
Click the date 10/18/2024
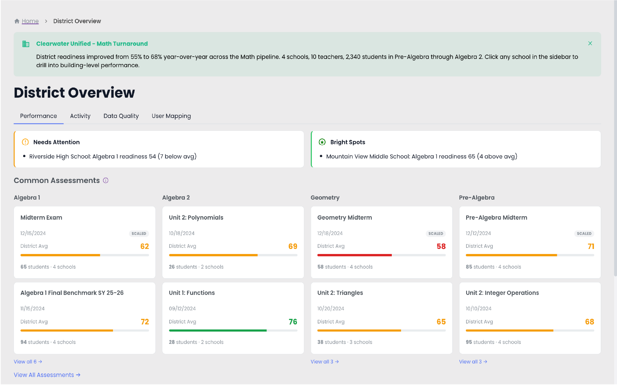[x=182, y=233]
